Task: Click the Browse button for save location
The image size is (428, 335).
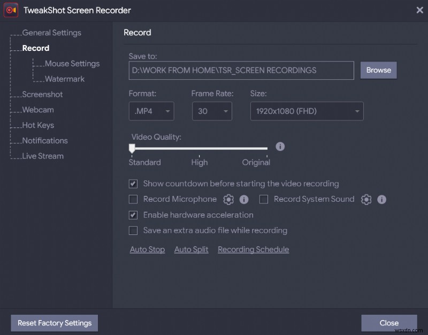Action: 378,70
